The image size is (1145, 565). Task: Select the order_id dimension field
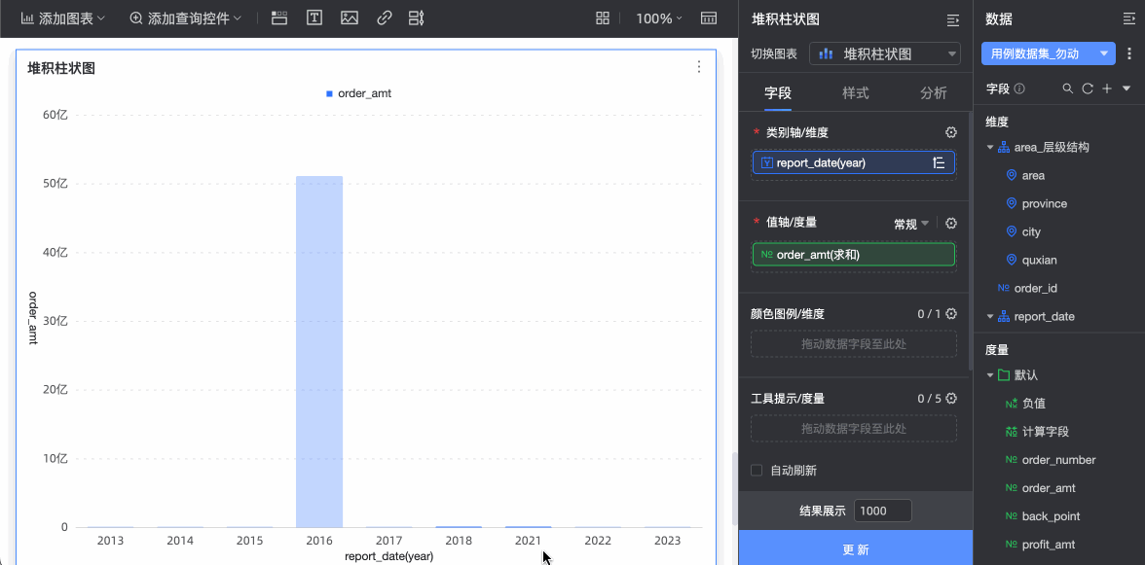(x=1036, y=288)
